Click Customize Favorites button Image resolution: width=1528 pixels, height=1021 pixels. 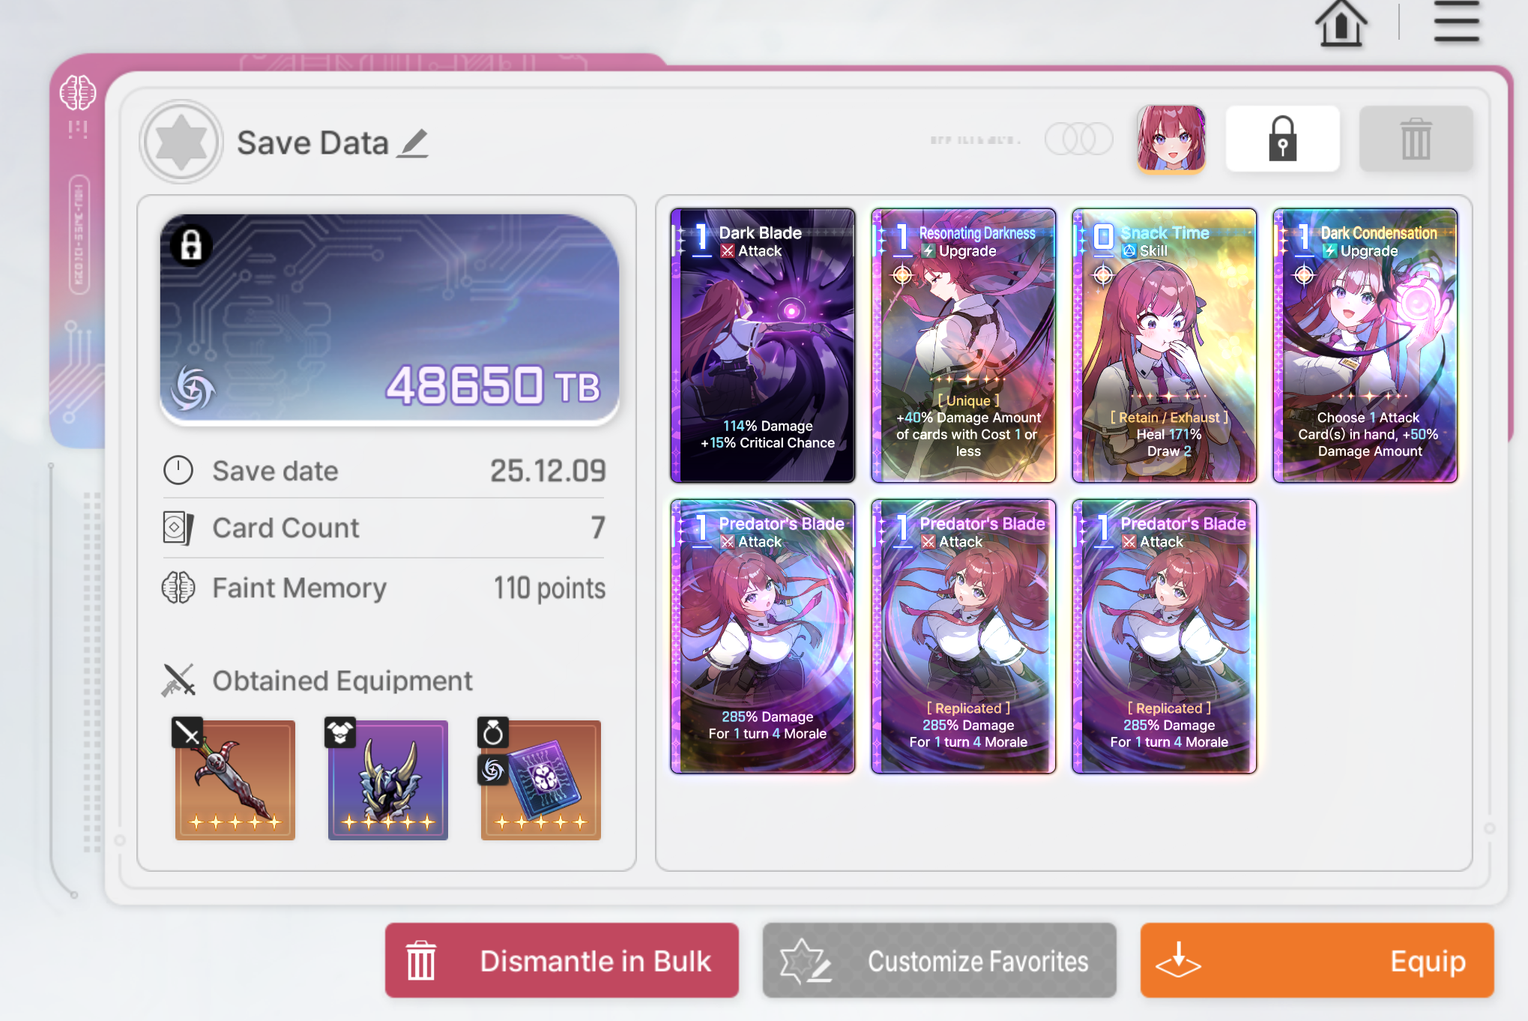[x=940, y=960]
